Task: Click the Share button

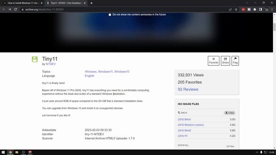Action: 225,61
